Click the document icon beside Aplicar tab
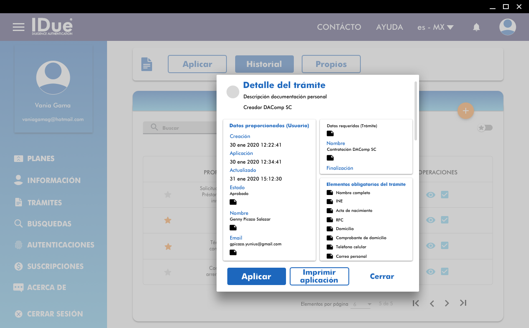 (x=147, y=64)
